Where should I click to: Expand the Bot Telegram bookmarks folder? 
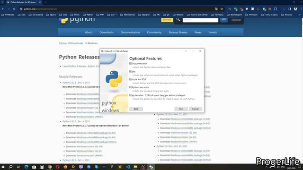[234, 15]
